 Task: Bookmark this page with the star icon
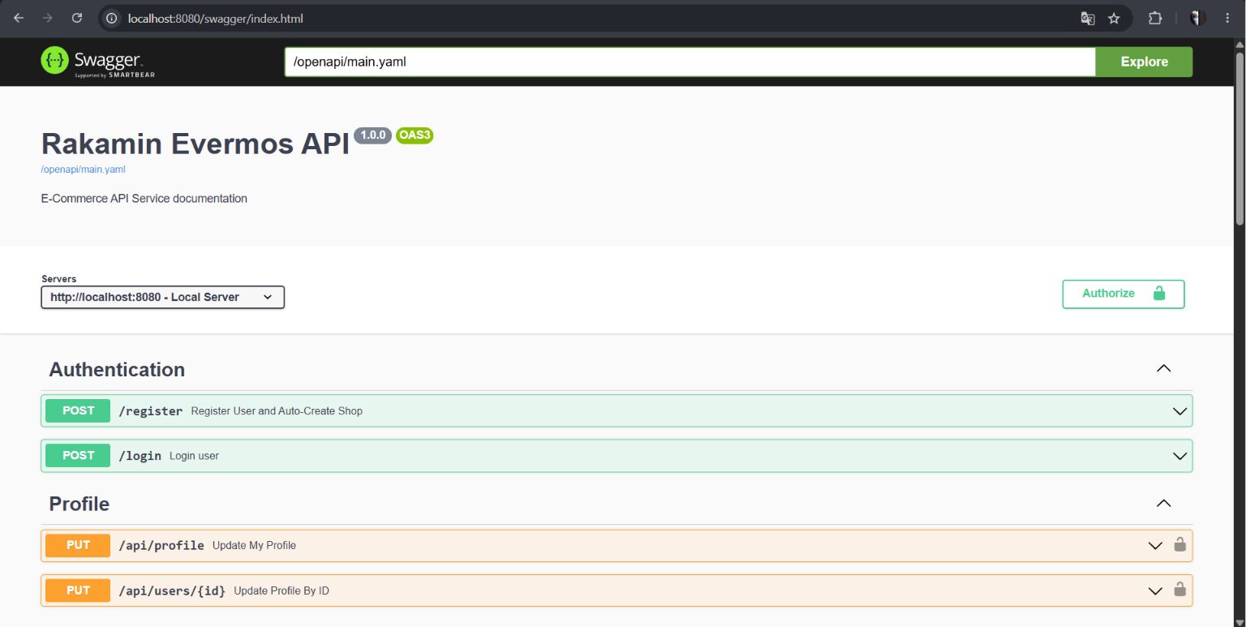coord(1114,18)
